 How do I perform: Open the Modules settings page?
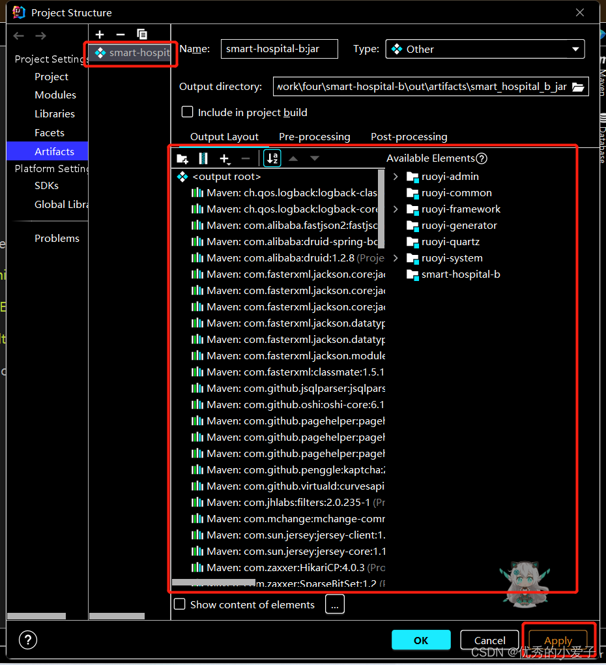tap(55, 95)
